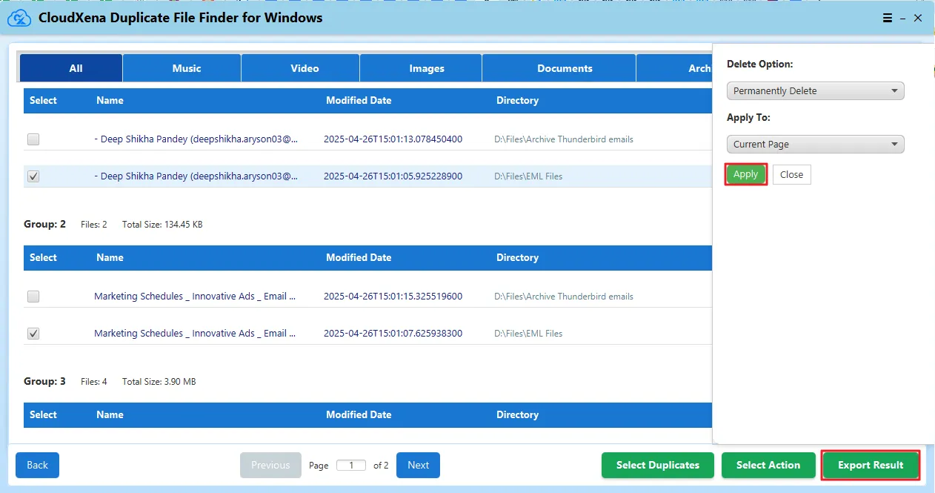
Task: Minimize the Duplicate File Finder window
Action: (x=903, y=19)
